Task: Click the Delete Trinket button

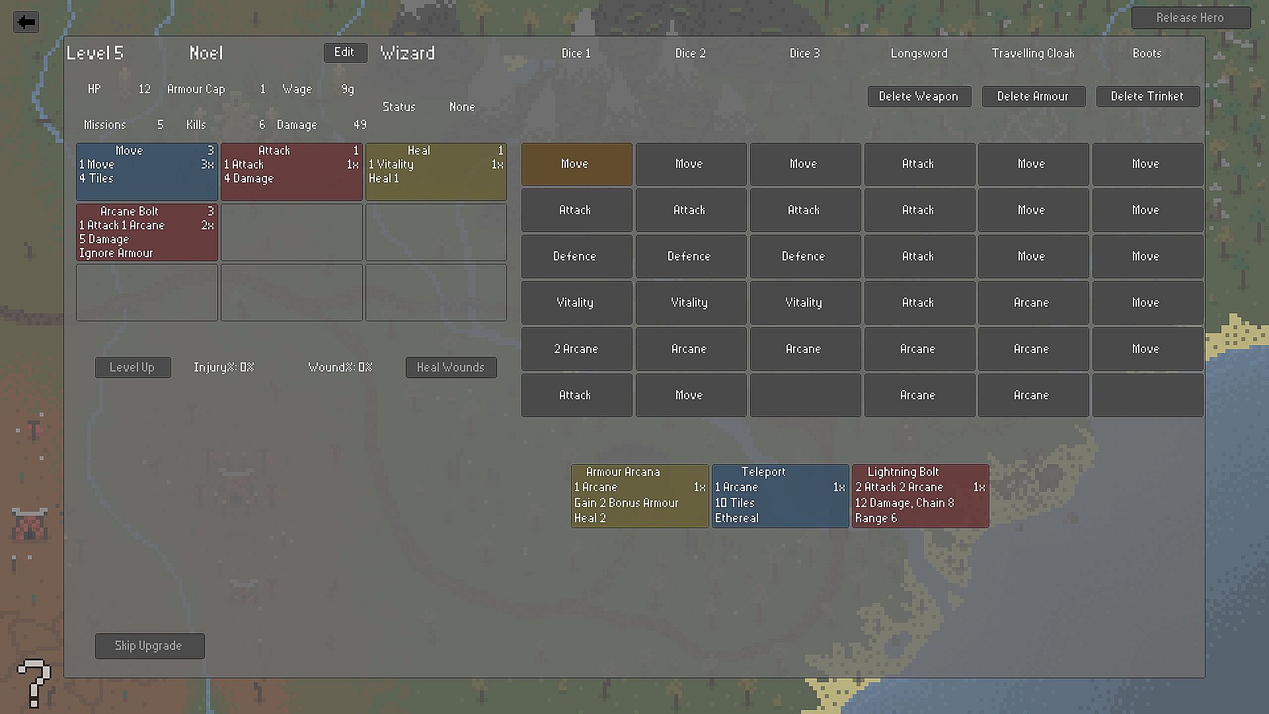Action: [1147, 97]
